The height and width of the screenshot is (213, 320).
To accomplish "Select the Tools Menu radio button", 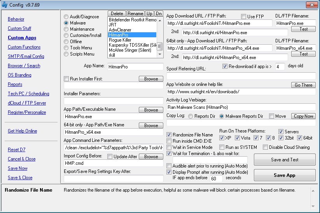I will click(x=66, y=48).
